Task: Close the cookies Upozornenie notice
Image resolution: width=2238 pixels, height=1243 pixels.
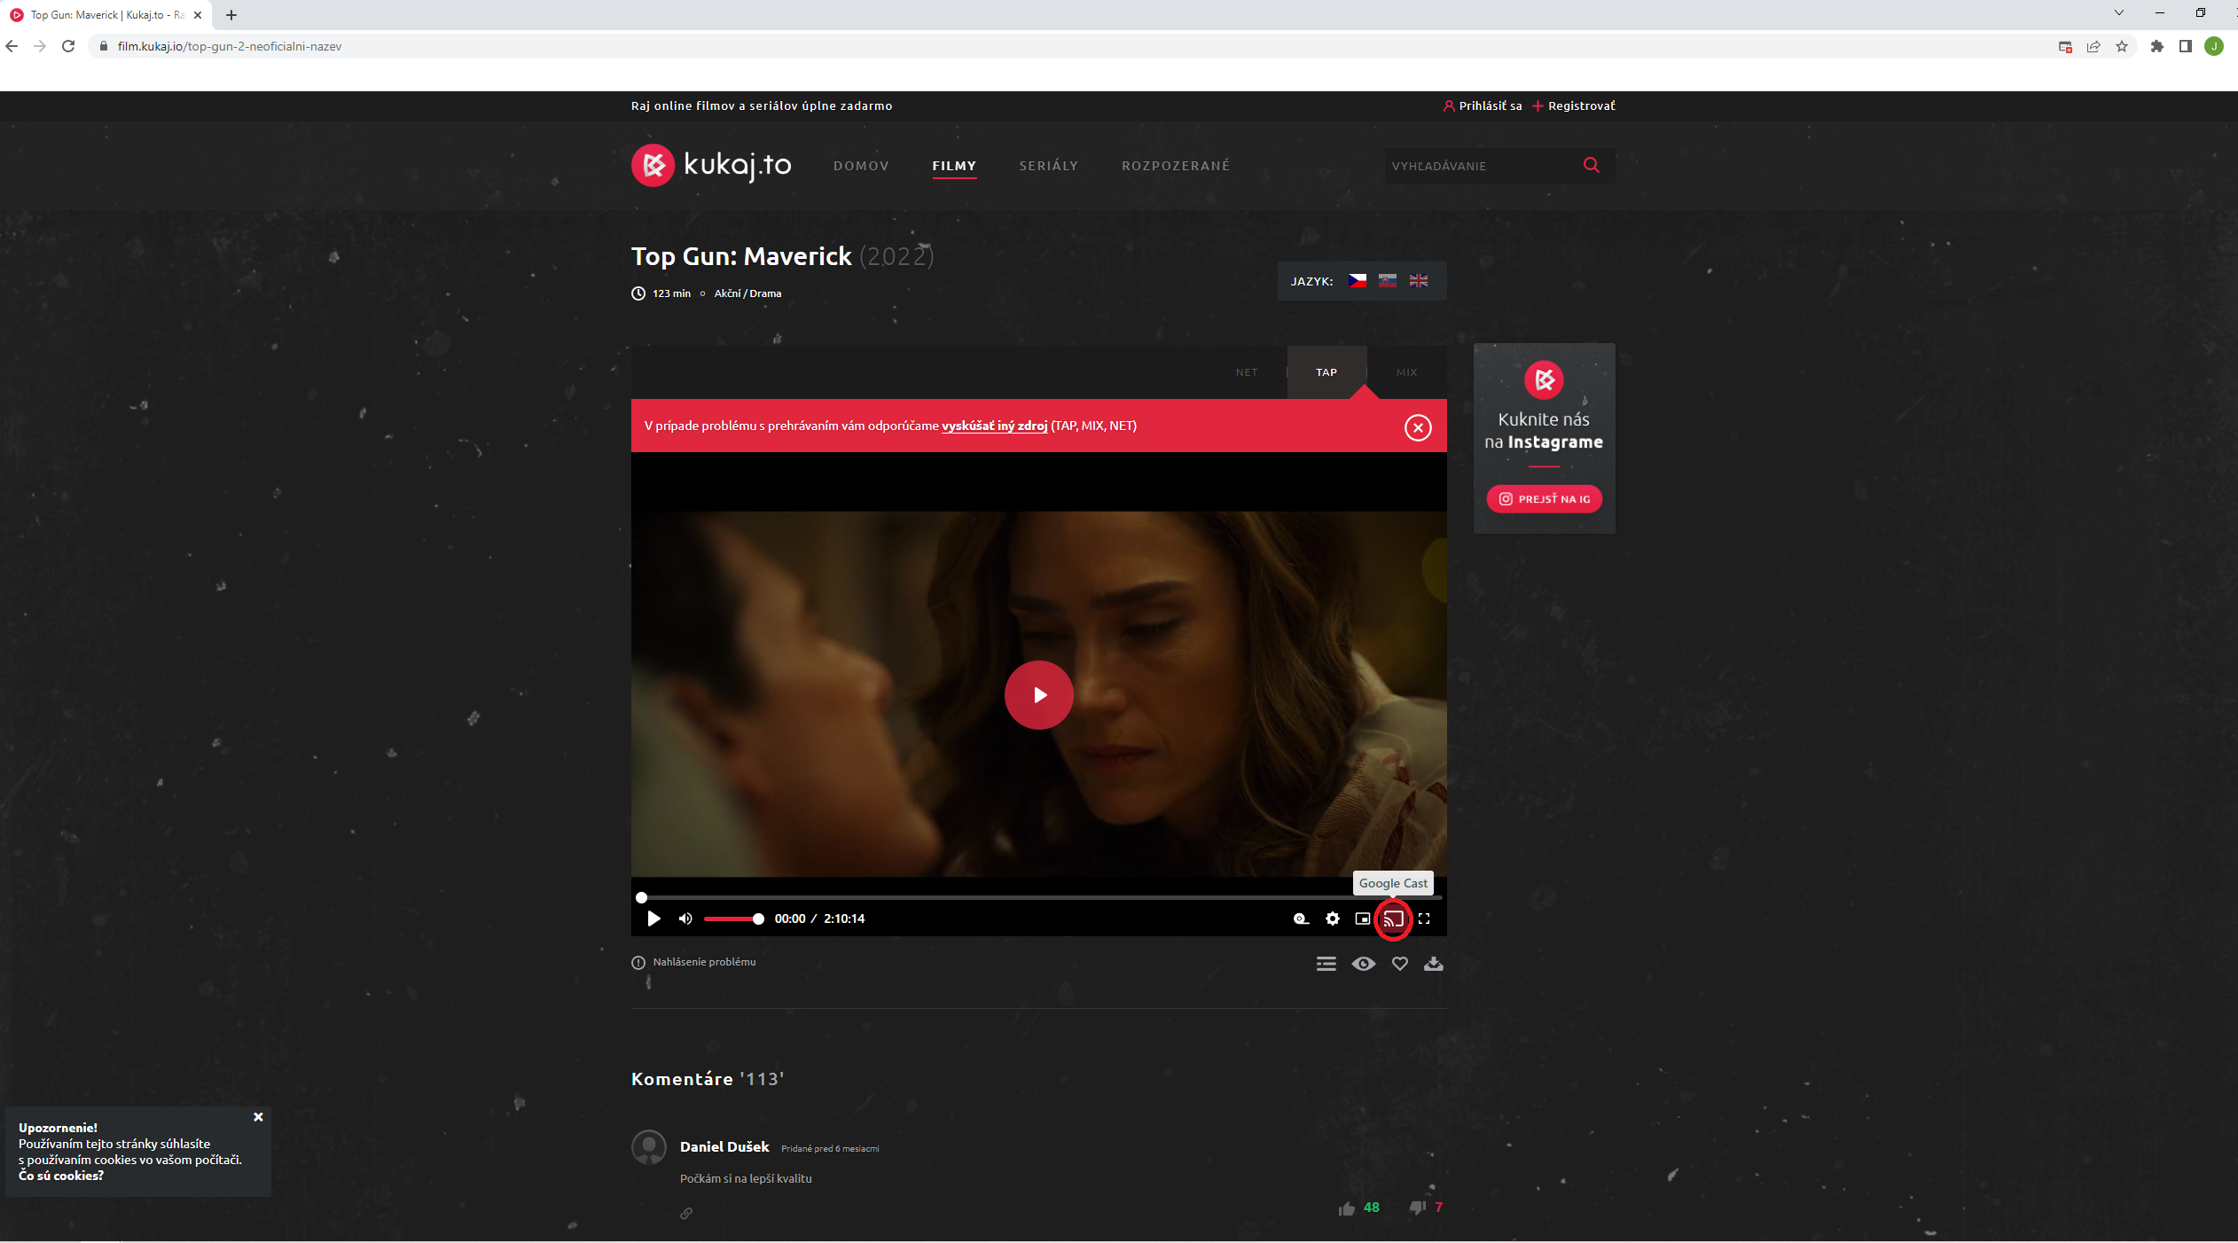Action: point(258,1118)
